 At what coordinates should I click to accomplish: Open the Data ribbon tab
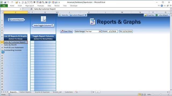tap(49, 6)
